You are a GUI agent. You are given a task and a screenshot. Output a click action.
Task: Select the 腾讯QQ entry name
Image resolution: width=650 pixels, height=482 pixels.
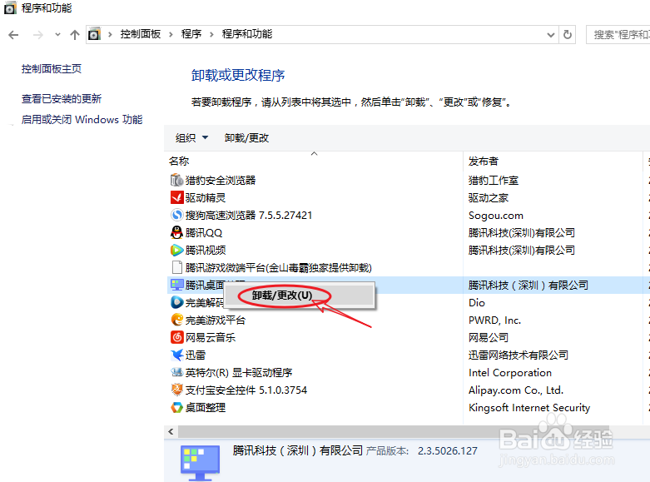pos(204,233)
